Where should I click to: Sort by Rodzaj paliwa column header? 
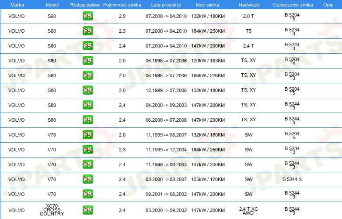click(x=85, y=5)
